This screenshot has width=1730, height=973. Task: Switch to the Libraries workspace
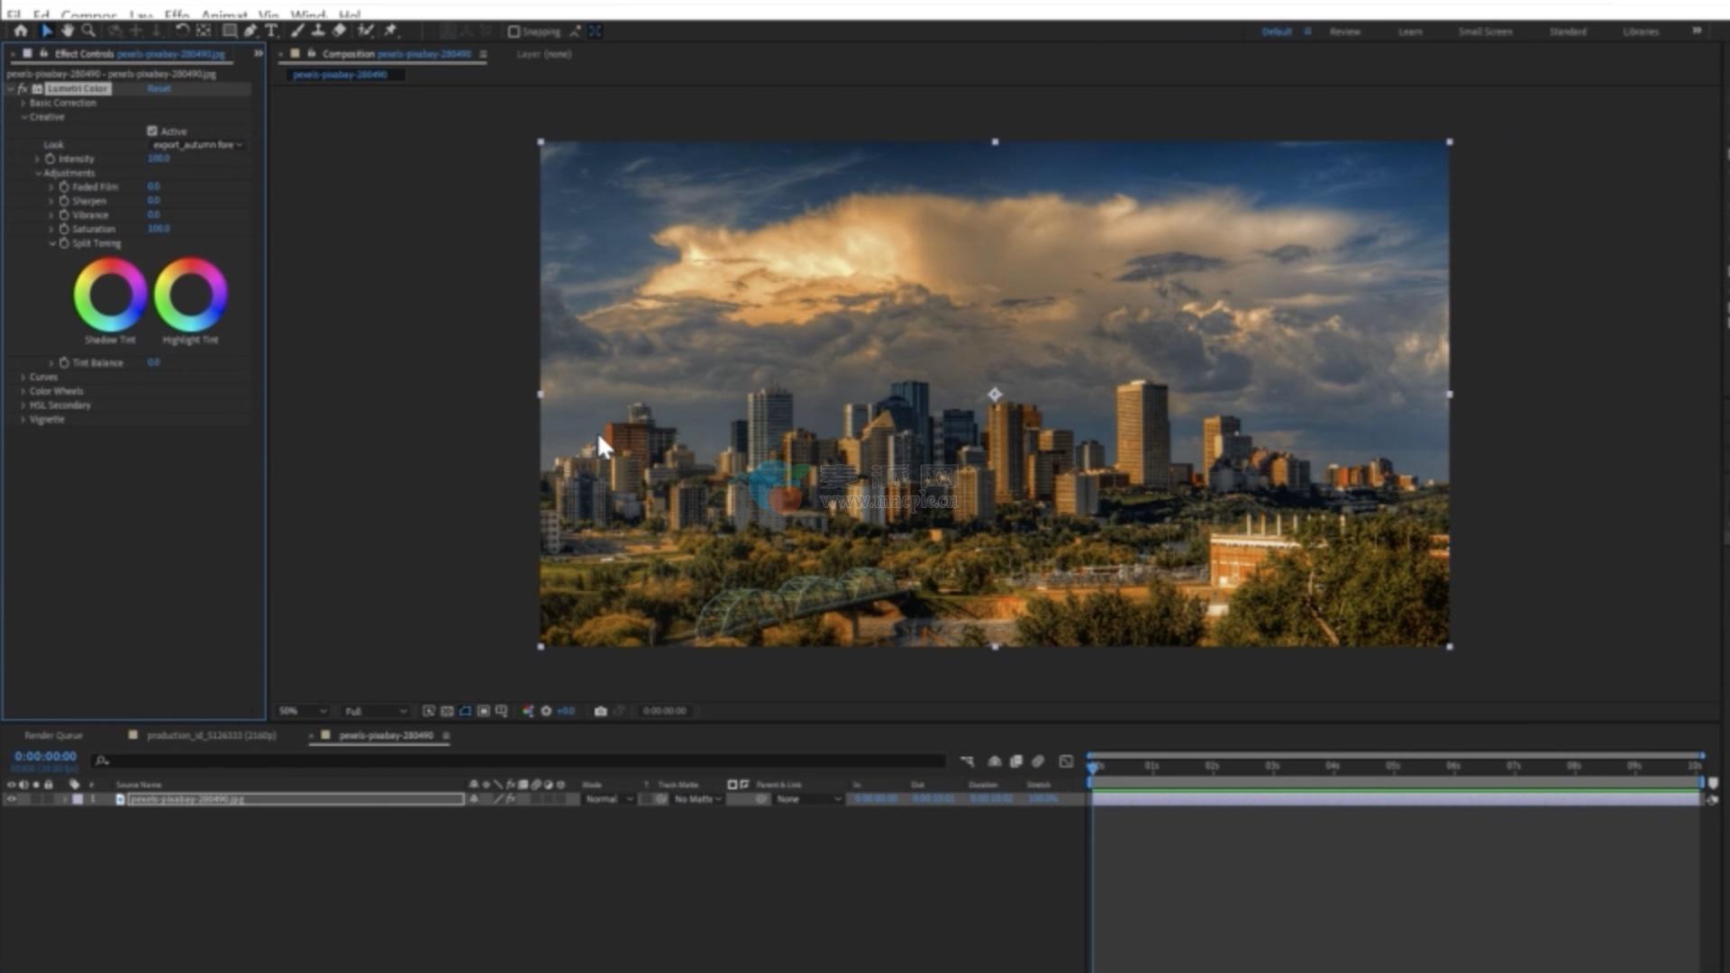[1641, 32]
